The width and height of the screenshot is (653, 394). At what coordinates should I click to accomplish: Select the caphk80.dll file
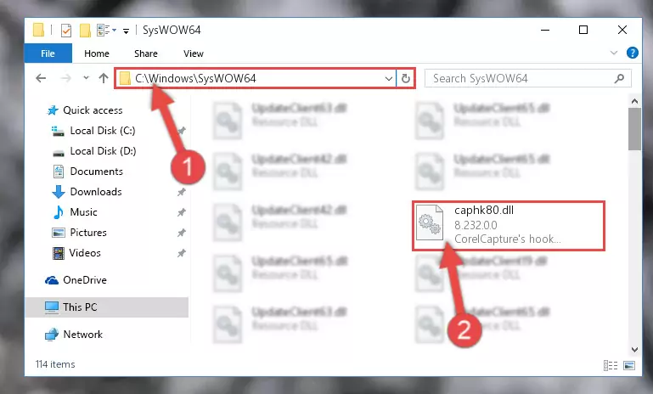(509, 225)
